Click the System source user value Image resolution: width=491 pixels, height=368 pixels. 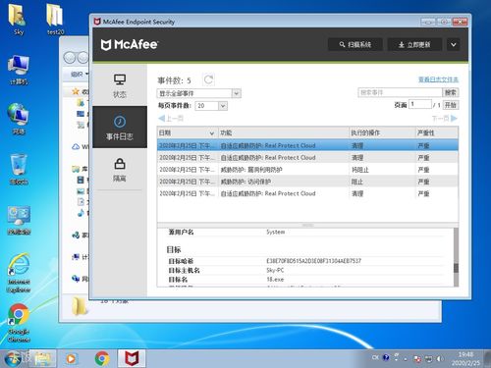tap(275, 232)
